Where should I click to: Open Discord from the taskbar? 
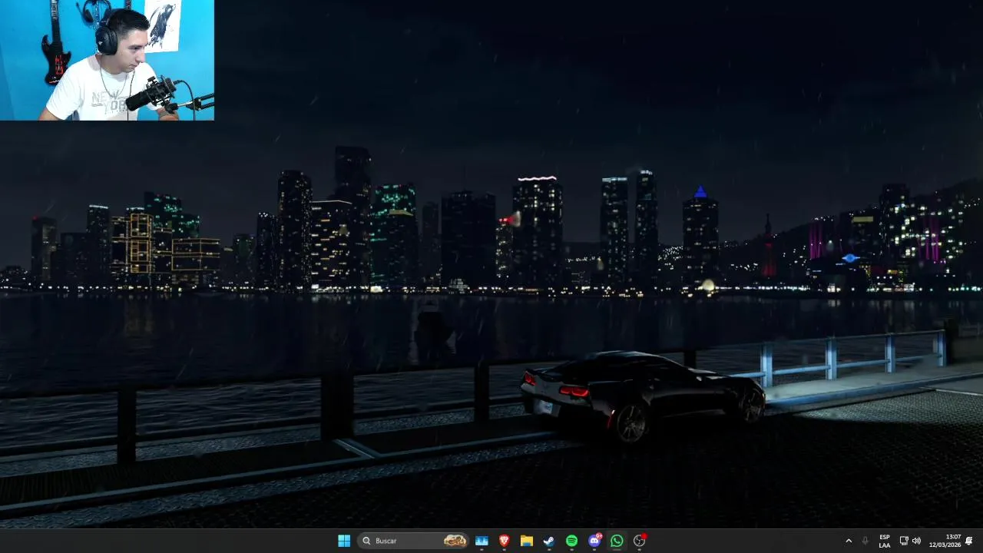click(594, 541)
